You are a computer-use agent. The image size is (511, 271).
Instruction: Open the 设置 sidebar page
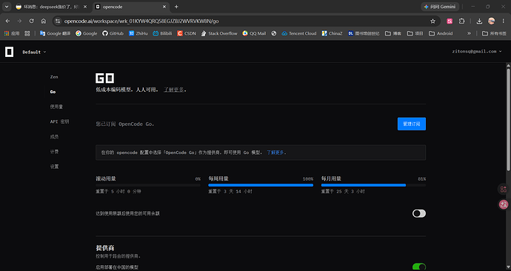click(x=54, y=167)
